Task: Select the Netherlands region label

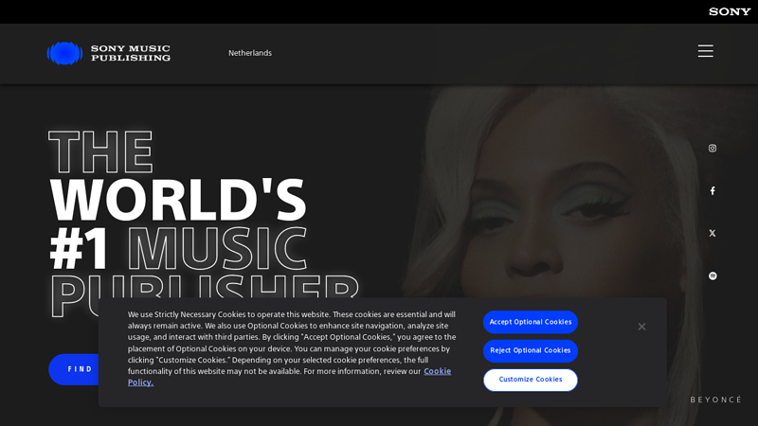Action: click(x=250, y=53)
